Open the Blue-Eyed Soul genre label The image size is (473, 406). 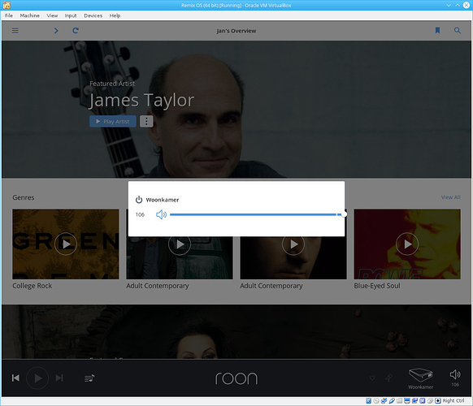pos(377,286)
